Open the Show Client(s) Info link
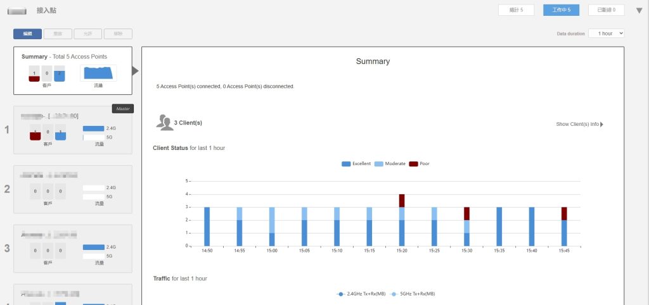Screen dimensions: 649x305 point(577,125)
